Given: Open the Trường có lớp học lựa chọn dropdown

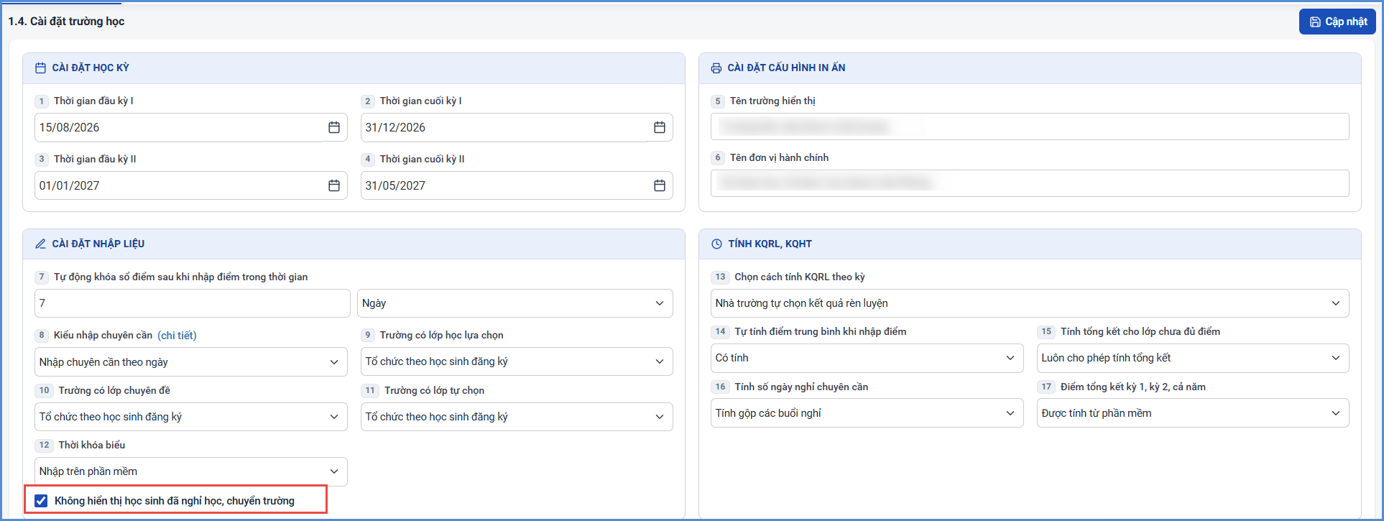Looking at the screenshot, I should (517, 361).
